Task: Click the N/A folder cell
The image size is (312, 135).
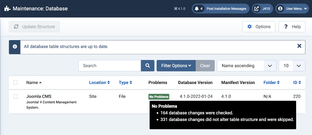Action: 267,96
